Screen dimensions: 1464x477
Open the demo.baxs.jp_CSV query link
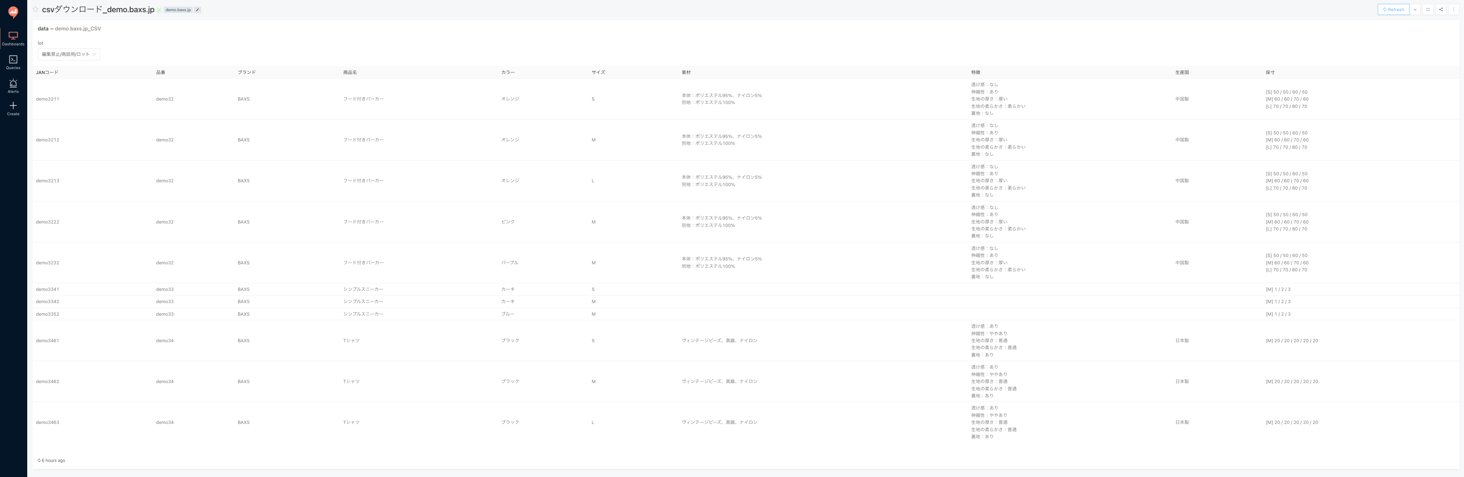point(78,28)
